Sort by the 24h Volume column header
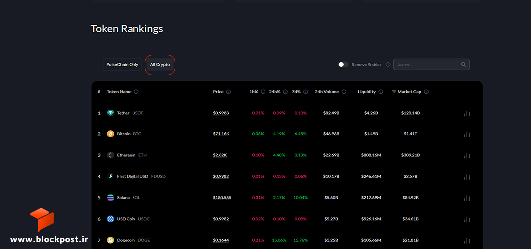The image size is (531, 249). (x=327, y=92)
